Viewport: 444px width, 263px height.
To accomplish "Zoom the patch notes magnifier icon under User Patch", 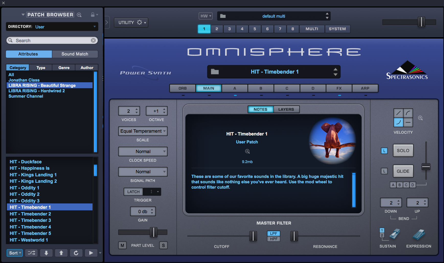I will click(247, 151).
